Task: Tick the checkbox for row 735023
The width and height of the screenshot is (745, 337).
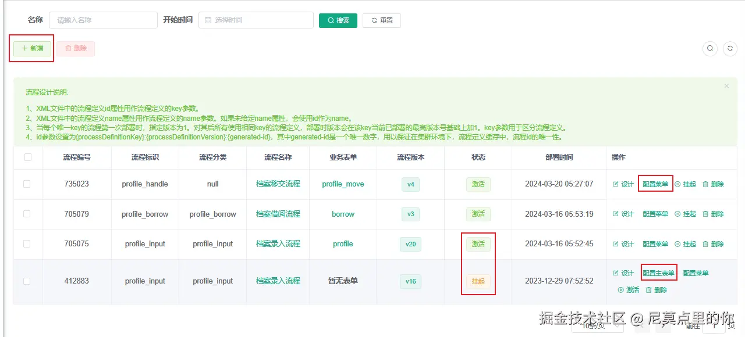Action: [x=27, y=184]
